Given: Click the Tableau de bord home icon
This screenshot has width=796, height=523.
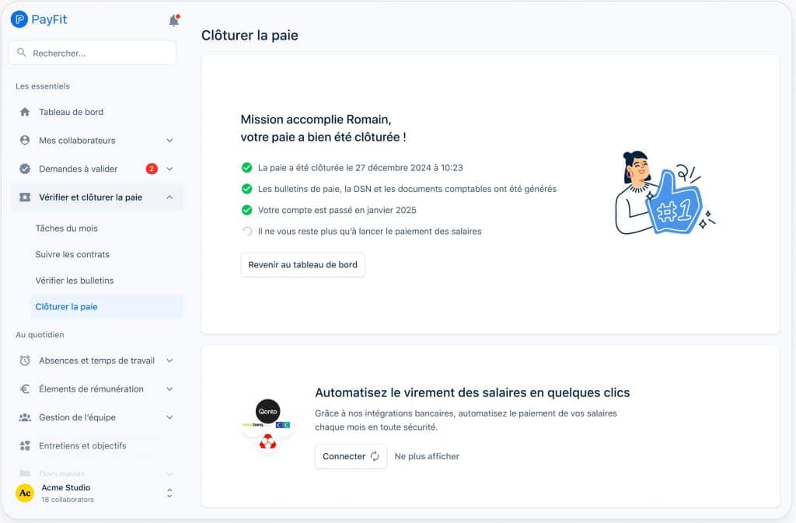Looking at the screenshot, I should (x=23, y=112).
